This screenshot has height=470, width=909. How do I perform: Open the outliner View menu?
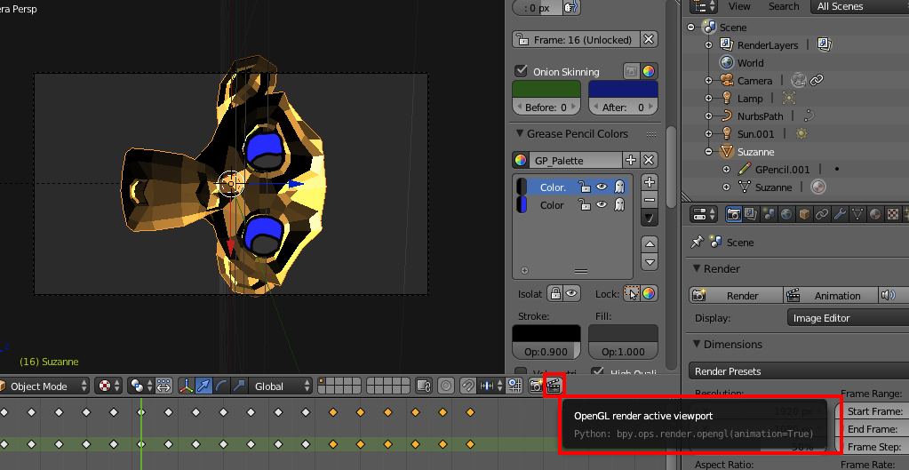click(739, 6)
